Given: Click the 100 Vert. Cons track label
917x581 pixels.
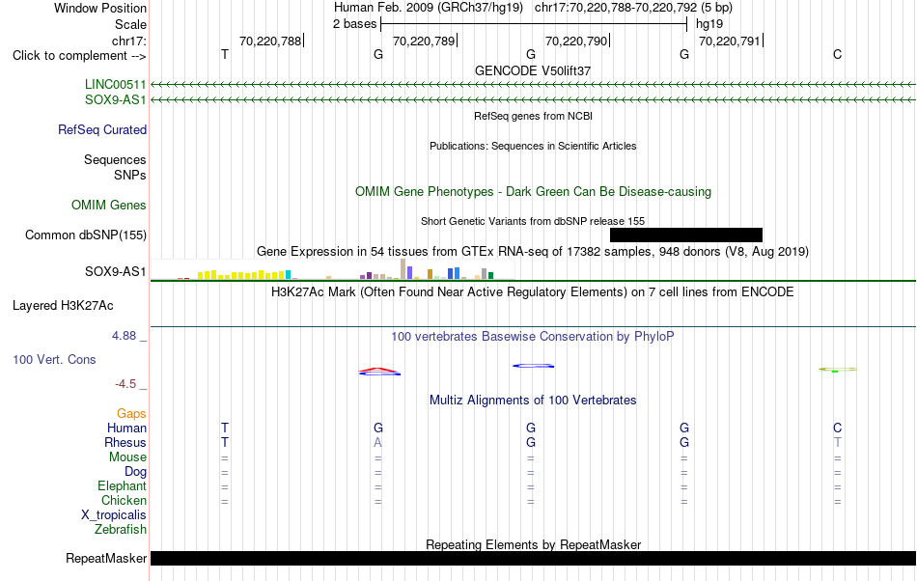Looking at the screenshot, I should pyautogui.click(x=54, y=359).
